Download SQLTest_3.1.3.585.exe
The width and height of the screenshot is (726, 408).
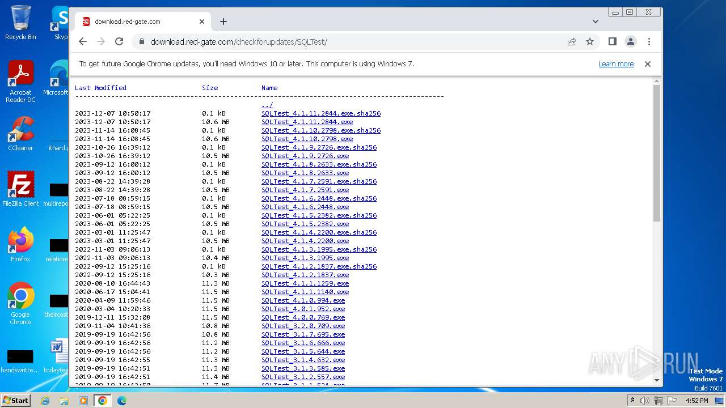pos(303,368)
